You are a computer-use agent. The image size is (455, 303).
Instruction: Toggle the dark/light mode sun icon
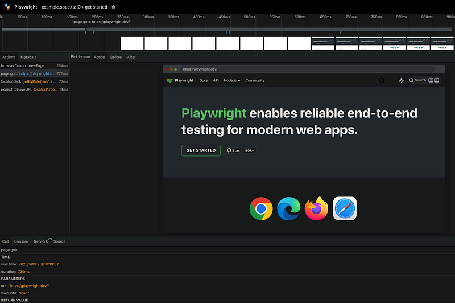click(x=401, y=80)
